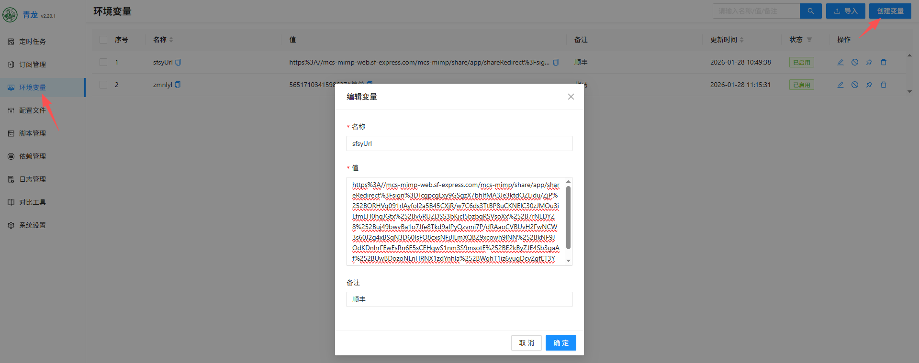The height and width of the screenshot is (363, 919).
Task: Go to script management (脚本管理)
Action: (x=33, y=133)
